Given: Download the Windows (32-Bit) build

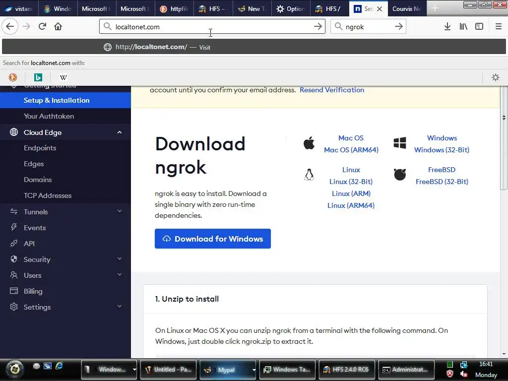Looking at the screenshot, I should point(442,150).
